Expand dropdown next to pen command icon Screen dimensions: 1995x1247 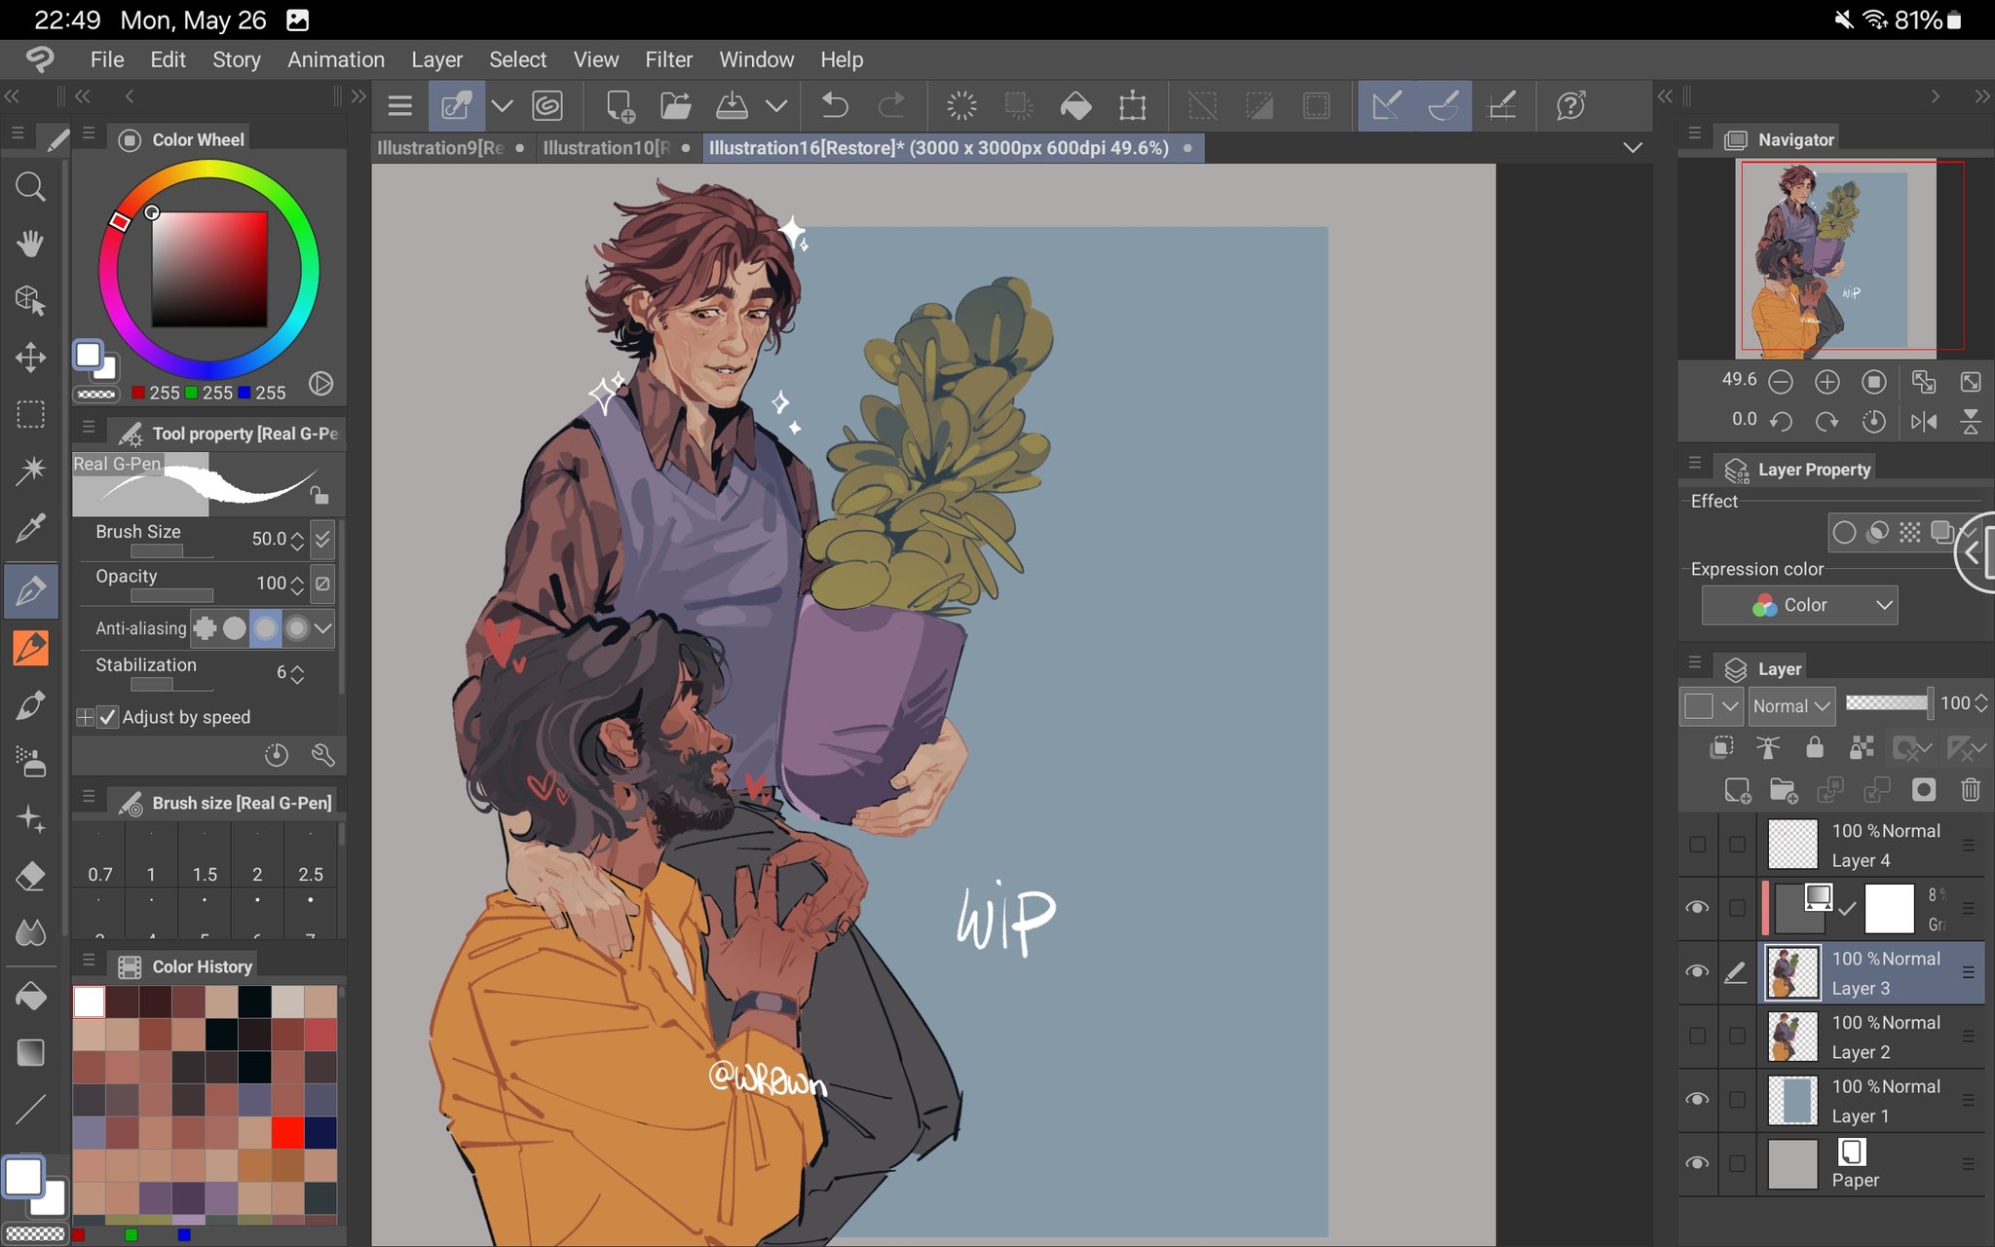502,105
